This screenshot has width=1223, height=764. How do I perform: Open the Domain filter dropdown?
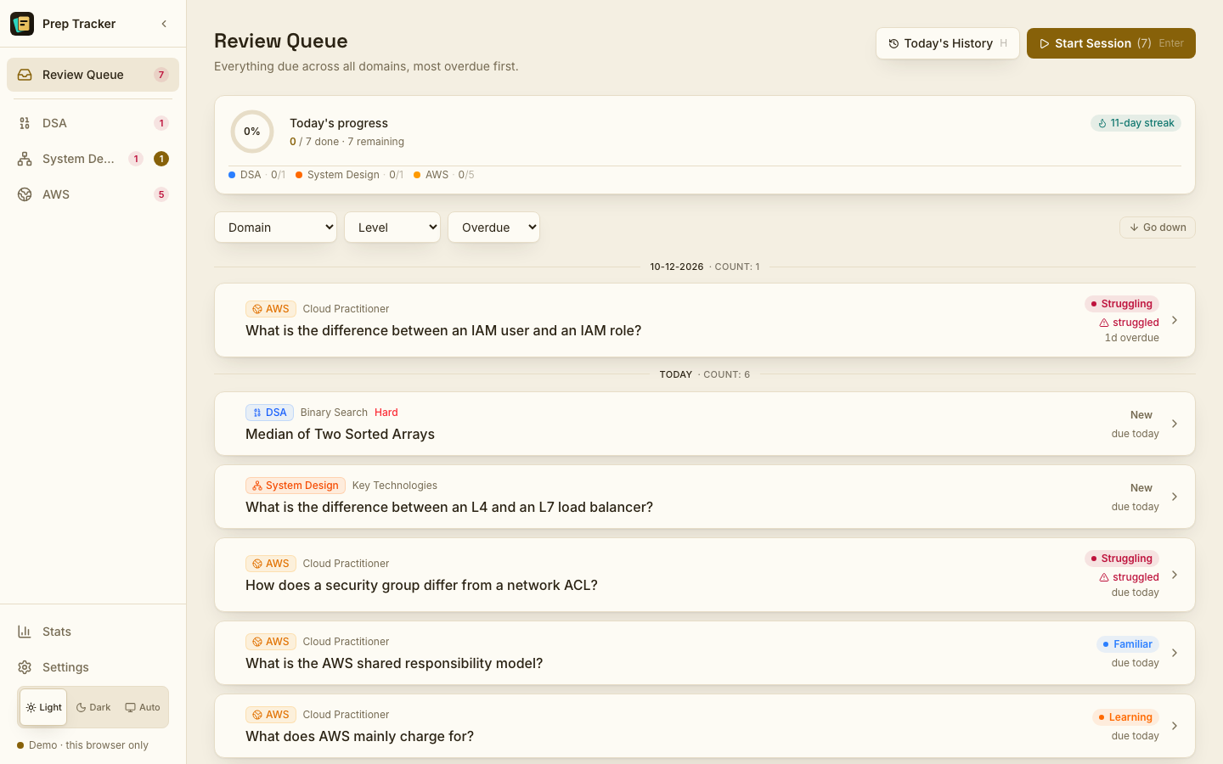click(276, 228)
